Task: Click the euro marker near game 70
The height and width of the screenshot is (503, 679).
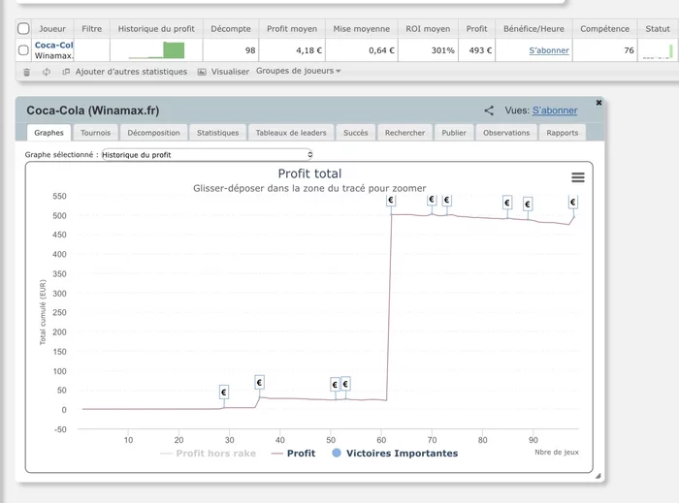Action: pos(432,200)
